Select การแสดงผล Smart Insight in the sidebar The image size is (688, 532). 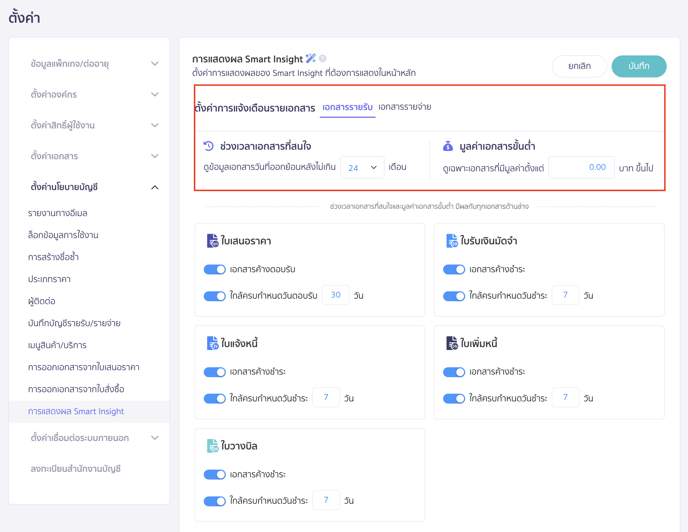click(76, 411)
